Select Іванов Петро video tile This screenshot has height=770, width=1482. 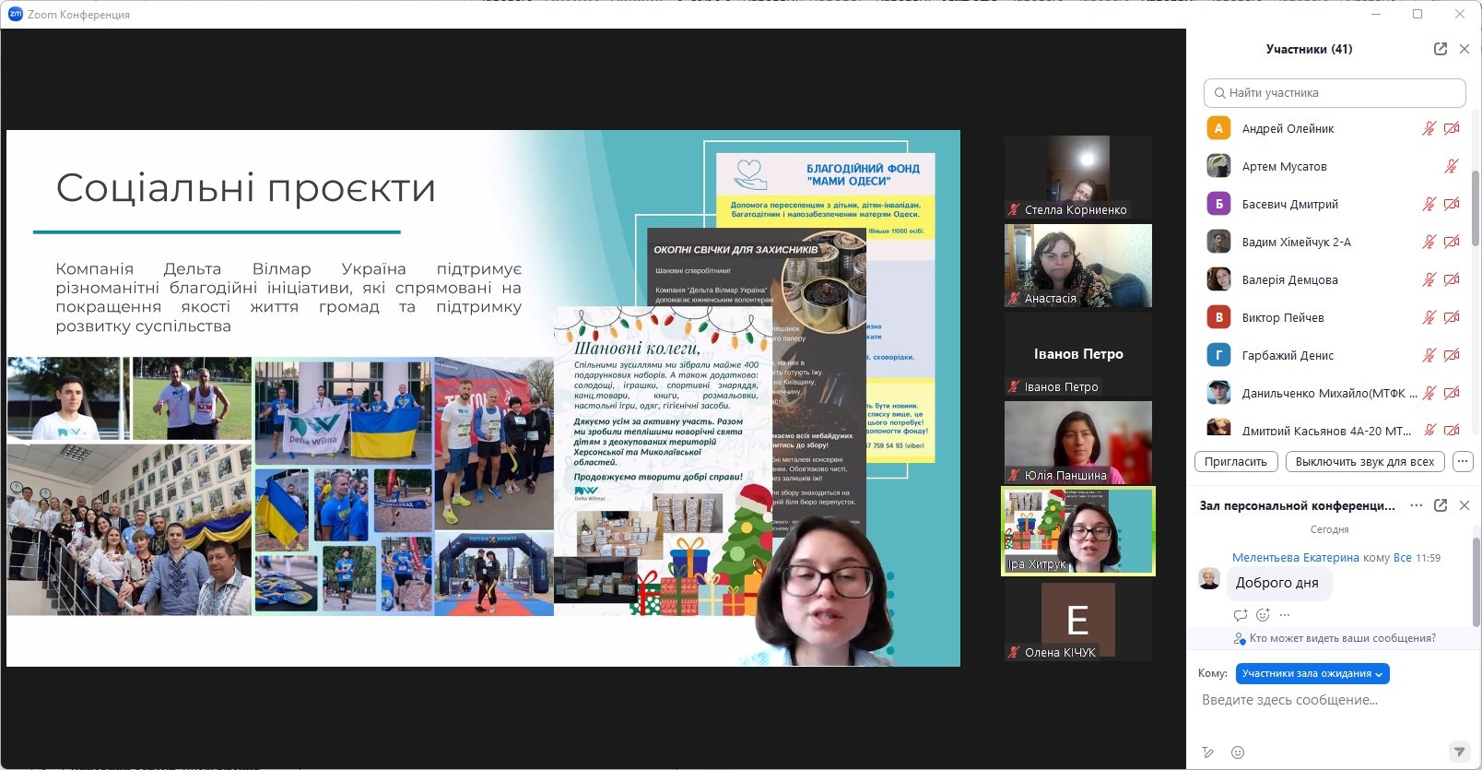[x=1078, y=354]
